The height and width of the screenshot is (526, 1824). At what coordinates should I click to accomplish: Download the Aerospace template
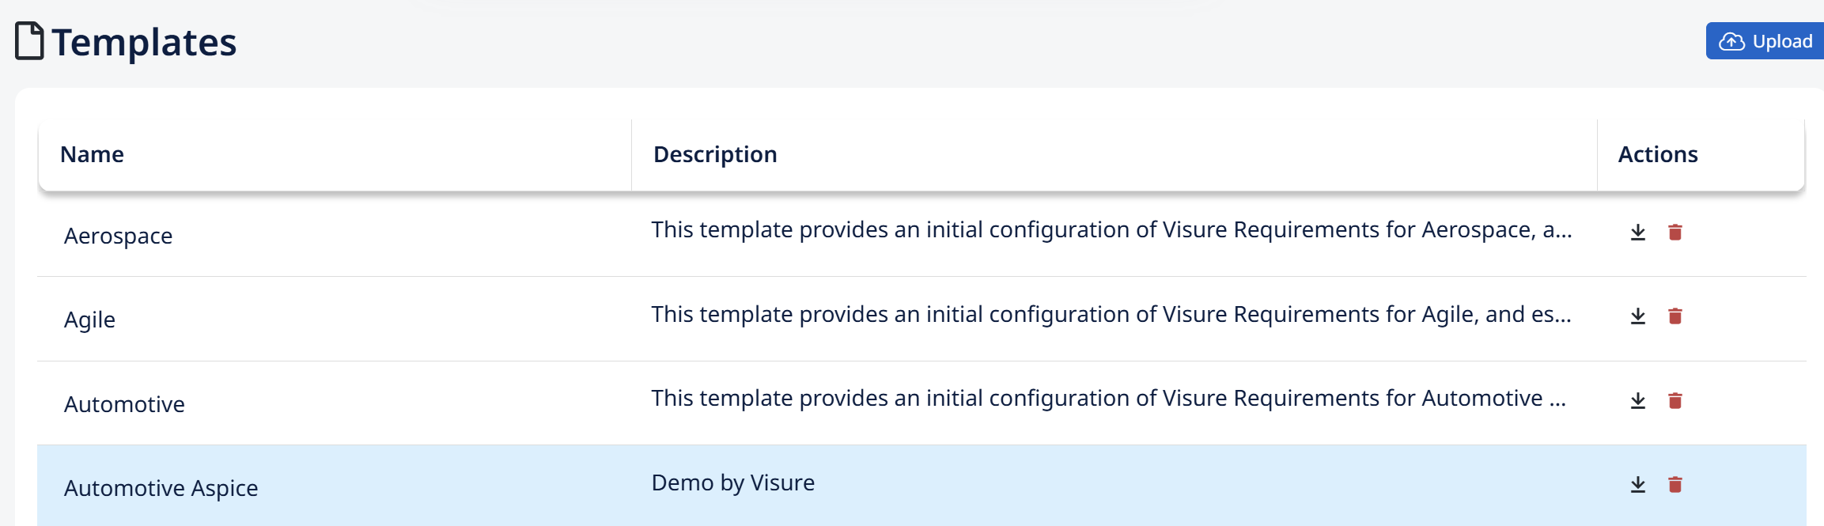[x=1638, y=232]
